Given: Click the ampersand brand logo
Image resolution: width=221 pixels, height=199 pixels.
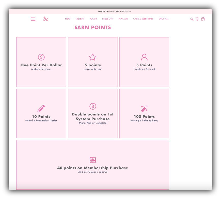Looking at the screenshot, I should [x=45, y=19].
